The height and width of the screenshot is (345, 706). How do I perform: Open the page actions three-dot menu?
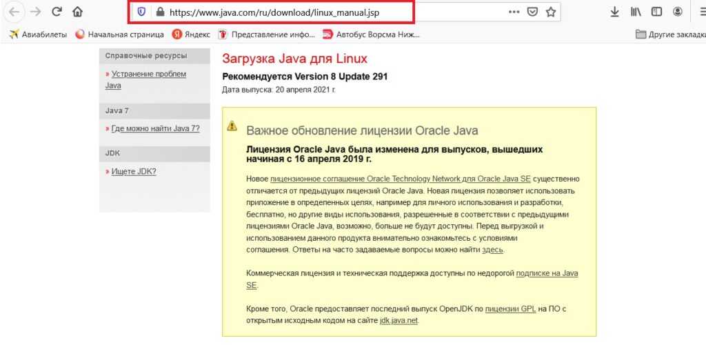click(x=514, y=12)
